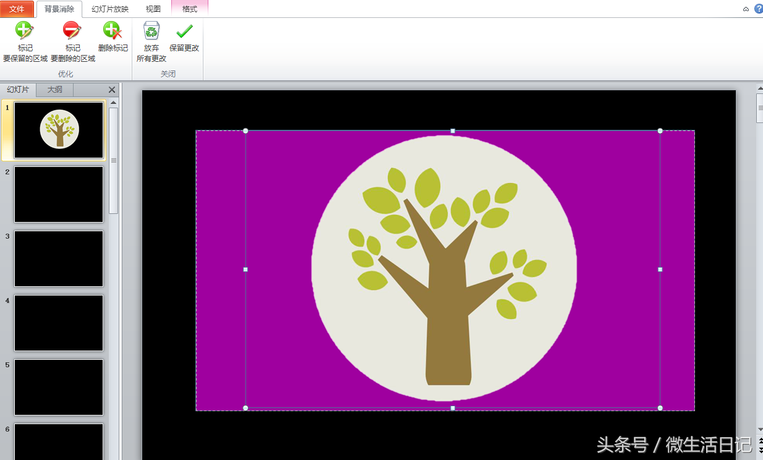
Task: Switch to Slides (幻灯片) pane tab
Action: 18,90
